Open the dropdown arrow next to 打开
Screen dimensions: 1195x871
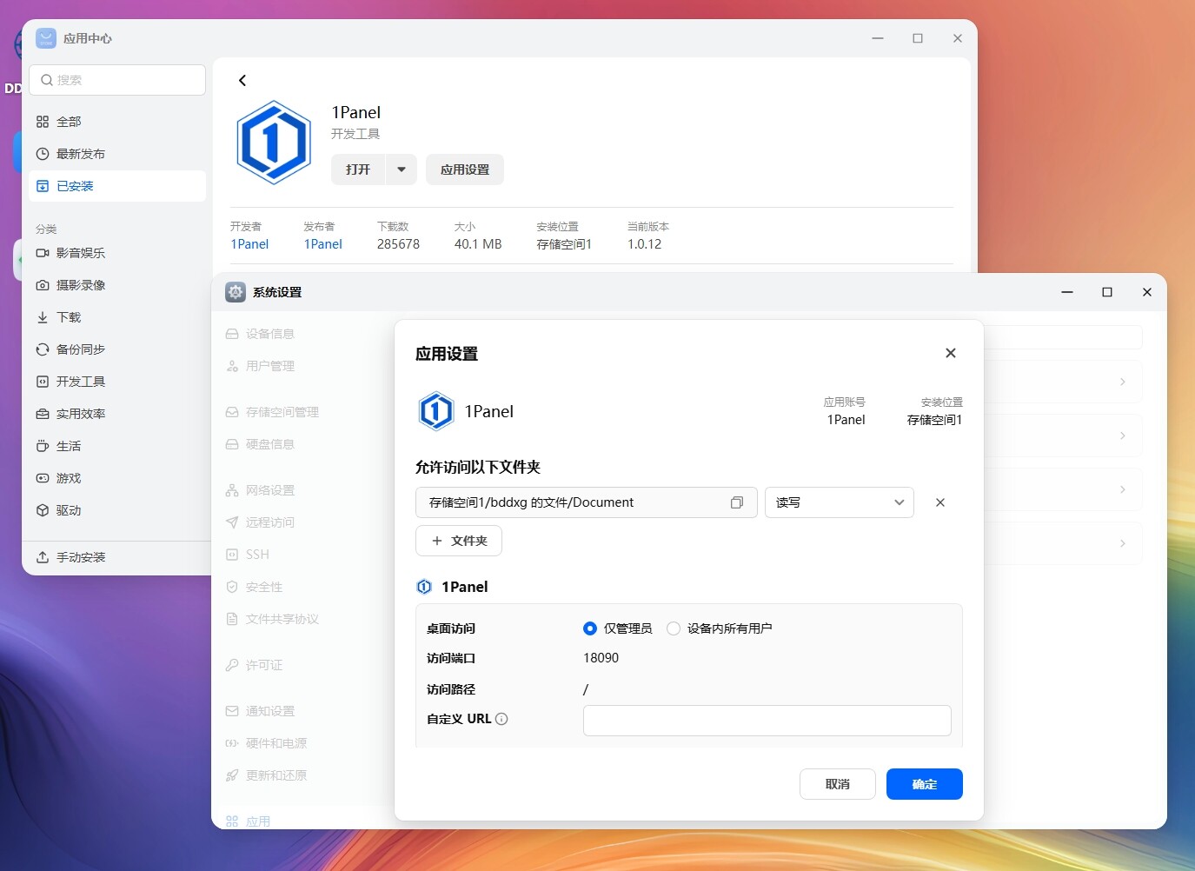401,170
